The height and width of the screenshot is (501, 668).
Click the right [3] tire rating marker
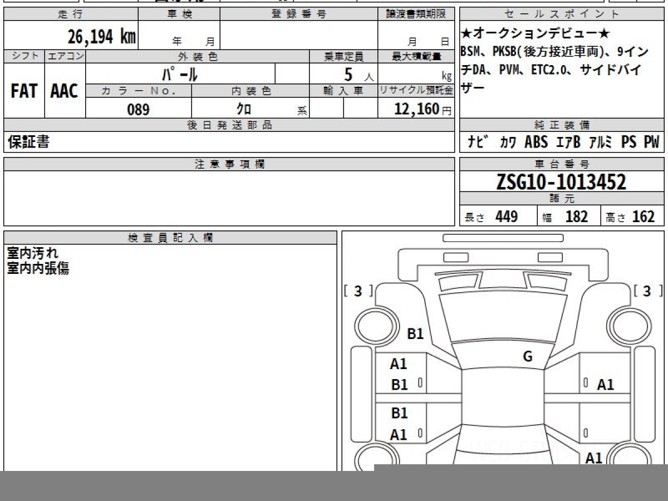pyautogui.click(x=647, y=291)
